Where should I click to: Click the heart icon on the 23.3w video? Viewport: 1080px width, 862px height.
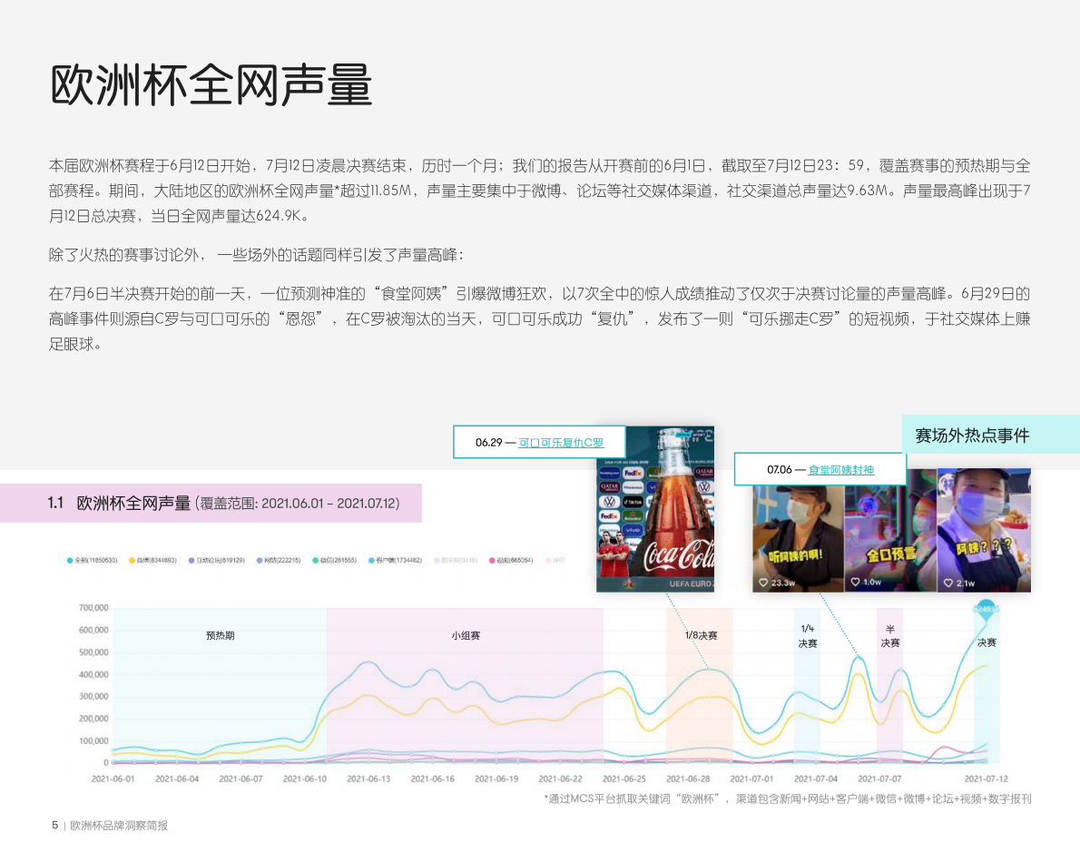click(x=761, y=583)
